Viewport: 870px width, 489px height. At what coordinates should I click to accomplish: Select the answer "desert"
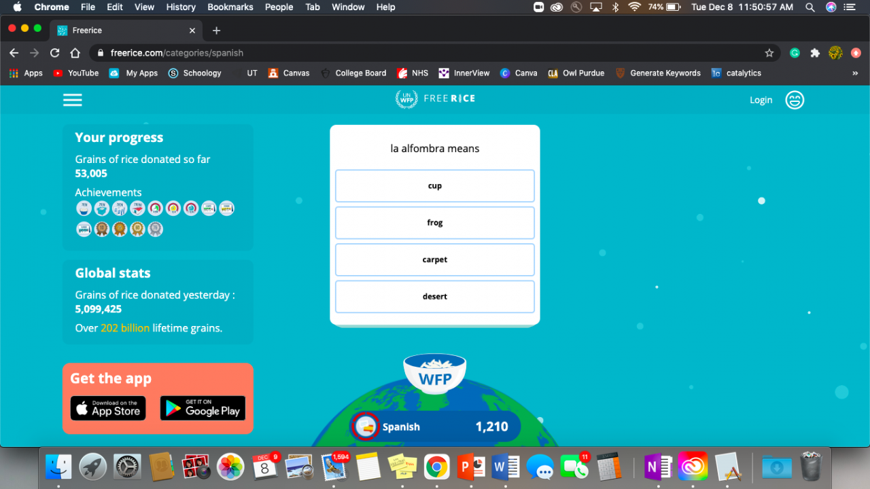pos(435,296)
